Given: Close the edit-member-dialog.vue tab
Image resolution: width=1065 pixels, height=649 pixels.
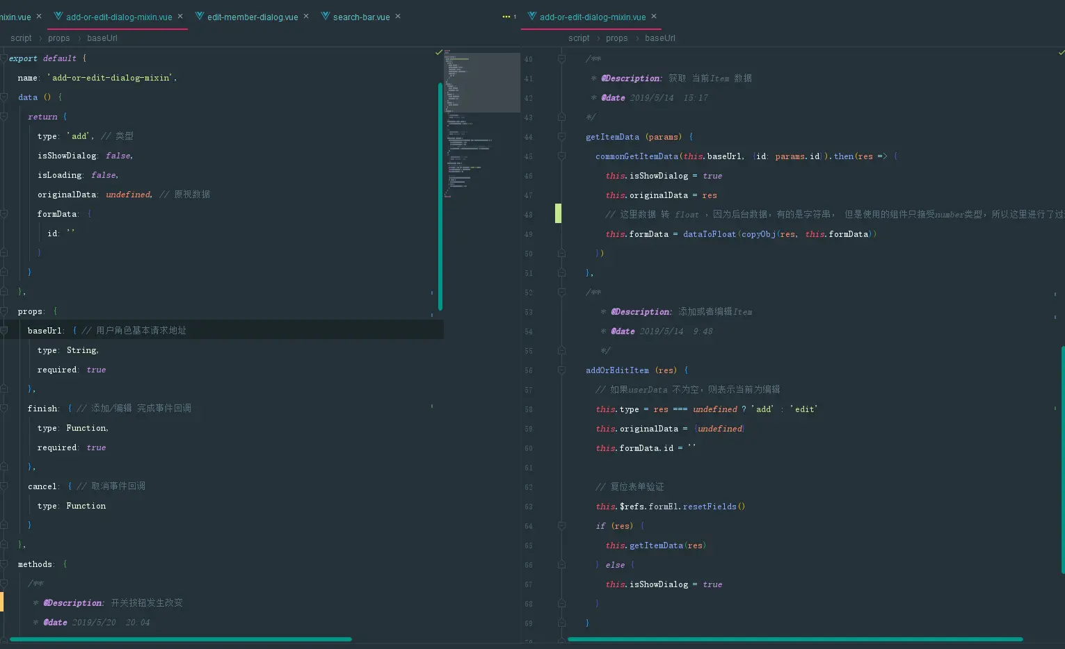Looking at the screenshot, I should pos(306,16).
